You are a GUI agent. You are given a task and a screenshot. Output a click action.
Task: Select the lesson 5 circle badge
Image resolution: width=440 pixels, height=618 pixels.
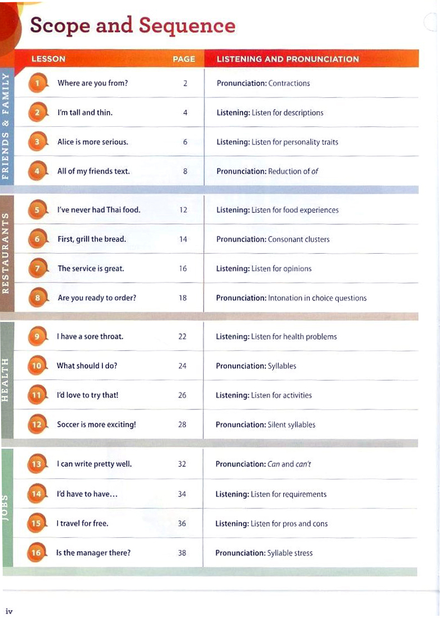tap(37, 210)
